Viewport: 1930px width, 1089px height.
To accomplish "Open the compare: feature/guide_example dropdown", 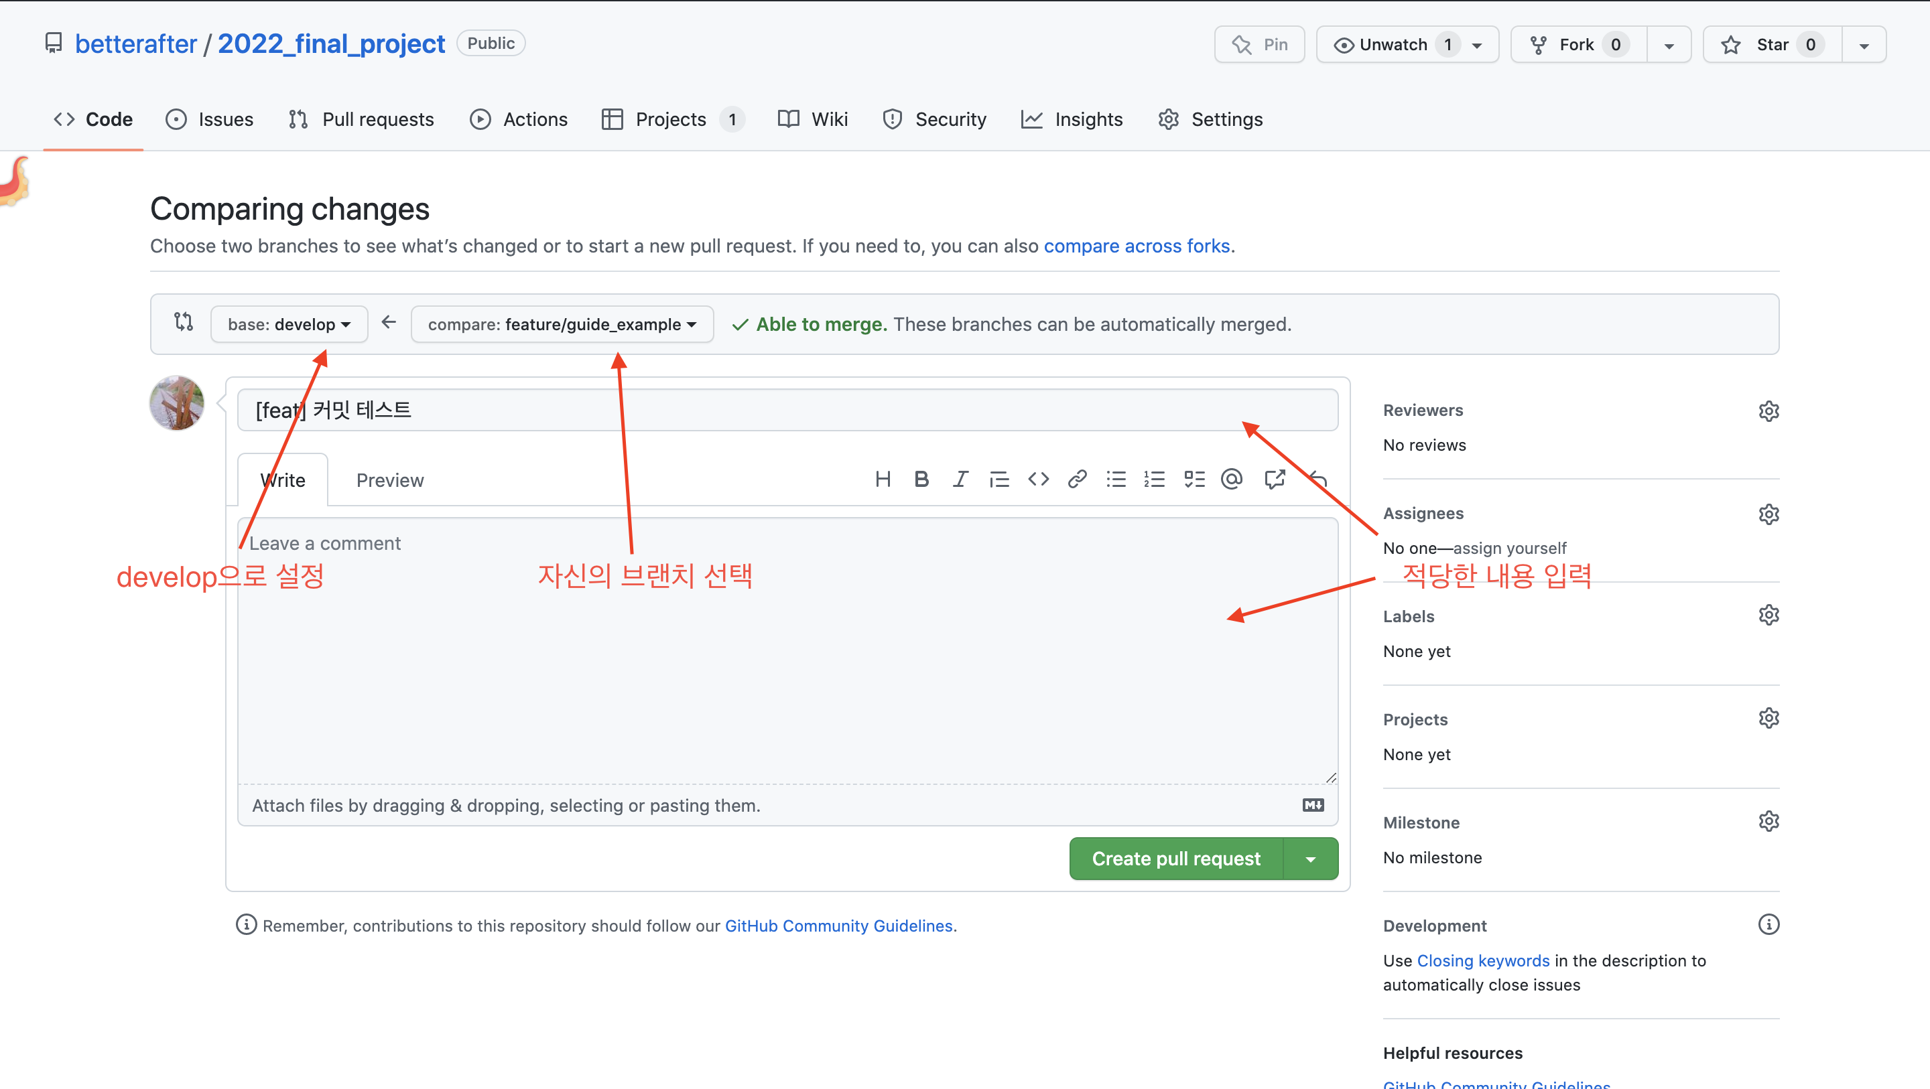I will [561, 323].
